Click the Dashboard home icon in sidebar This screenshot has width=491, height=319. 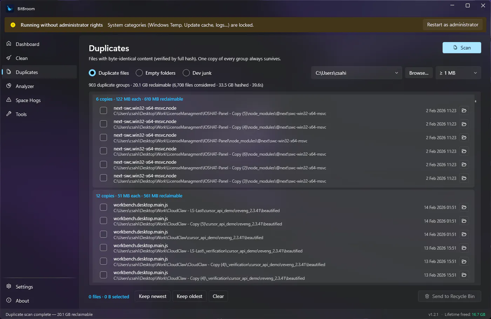pyautogui.click(x=9, y=44)
